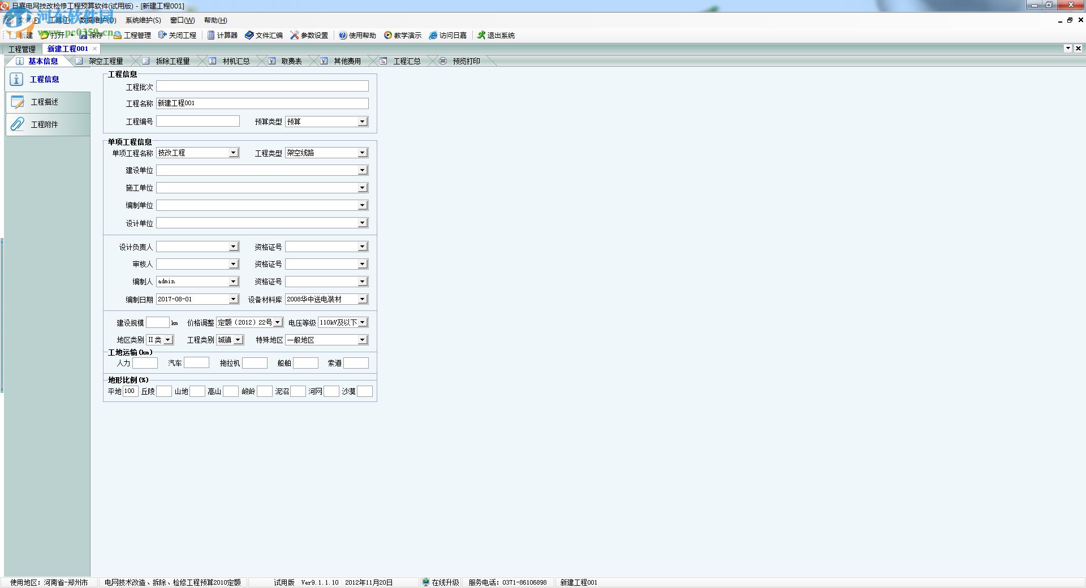Click the 平地 terrain percentage field

click(x=130, y=391)
